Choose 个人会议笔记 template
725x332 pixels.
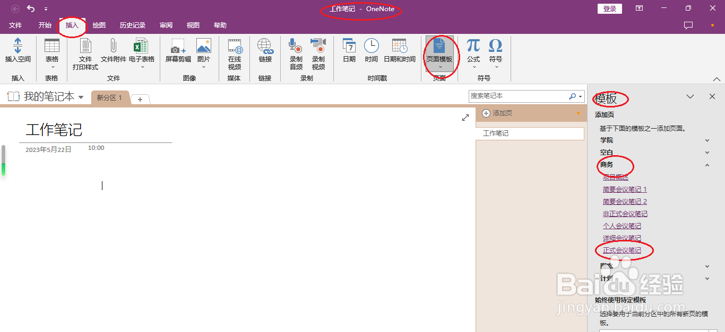622,226
